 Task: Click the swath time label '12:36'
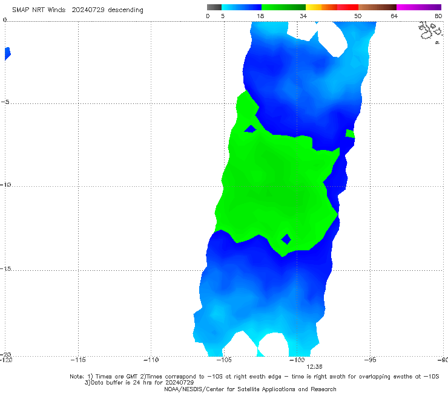coord(314,367)
